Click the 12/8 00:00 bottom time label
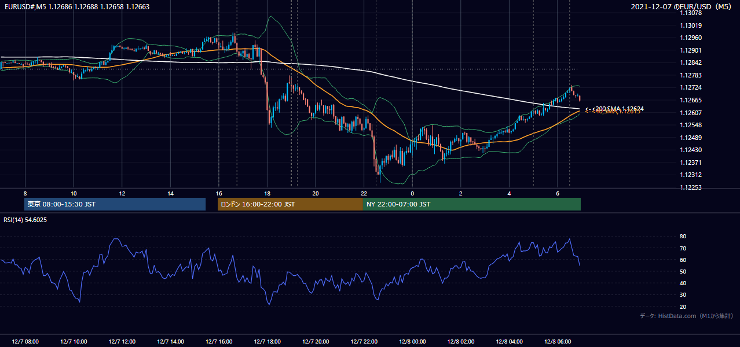This screenshot has height=347, width=740. tap(412, 341)
